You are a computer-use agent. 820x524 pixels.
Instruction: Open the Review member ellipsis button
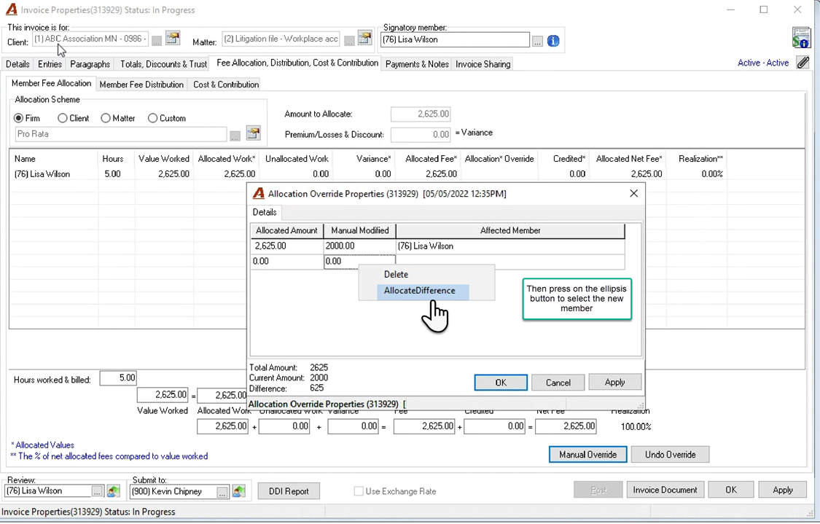[97, 492]
